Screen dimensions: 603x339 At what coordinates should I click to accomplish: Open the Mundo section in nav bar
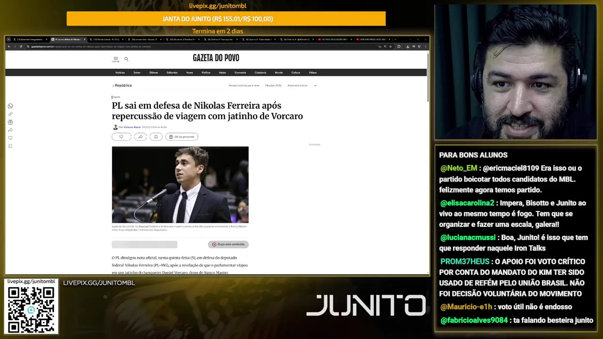pos(279,73)
